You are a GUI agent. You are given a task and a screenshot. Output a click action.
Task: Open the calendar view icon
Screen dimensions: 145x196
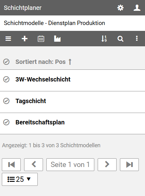click(x=41, y=39)
